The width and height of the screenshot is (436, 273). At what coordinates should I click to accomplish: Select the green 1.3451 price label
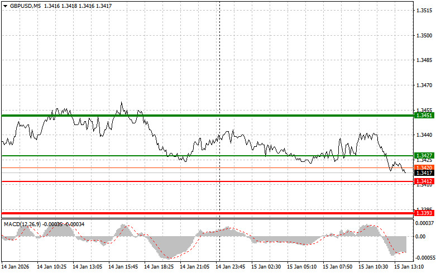421,116
